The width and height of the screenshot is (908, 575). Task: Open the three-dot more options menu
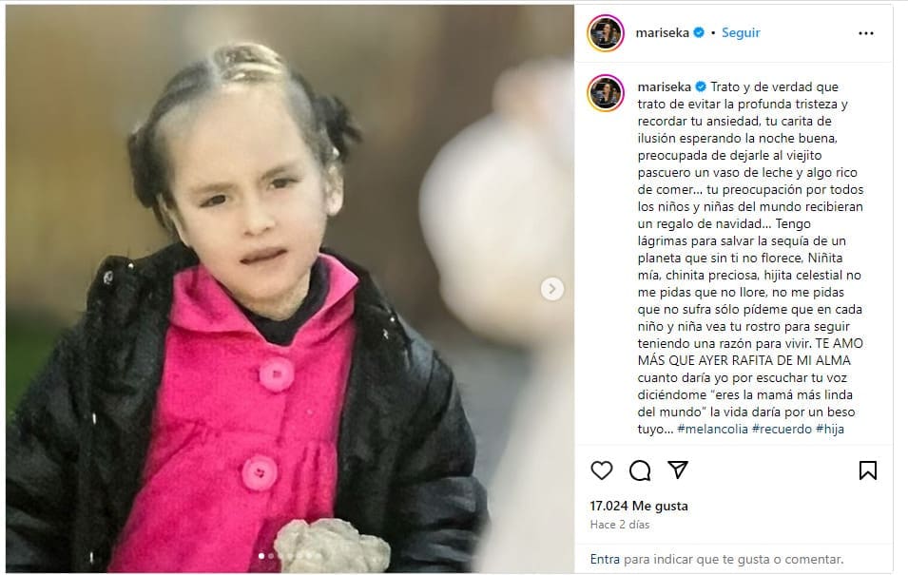coord(866,33)
